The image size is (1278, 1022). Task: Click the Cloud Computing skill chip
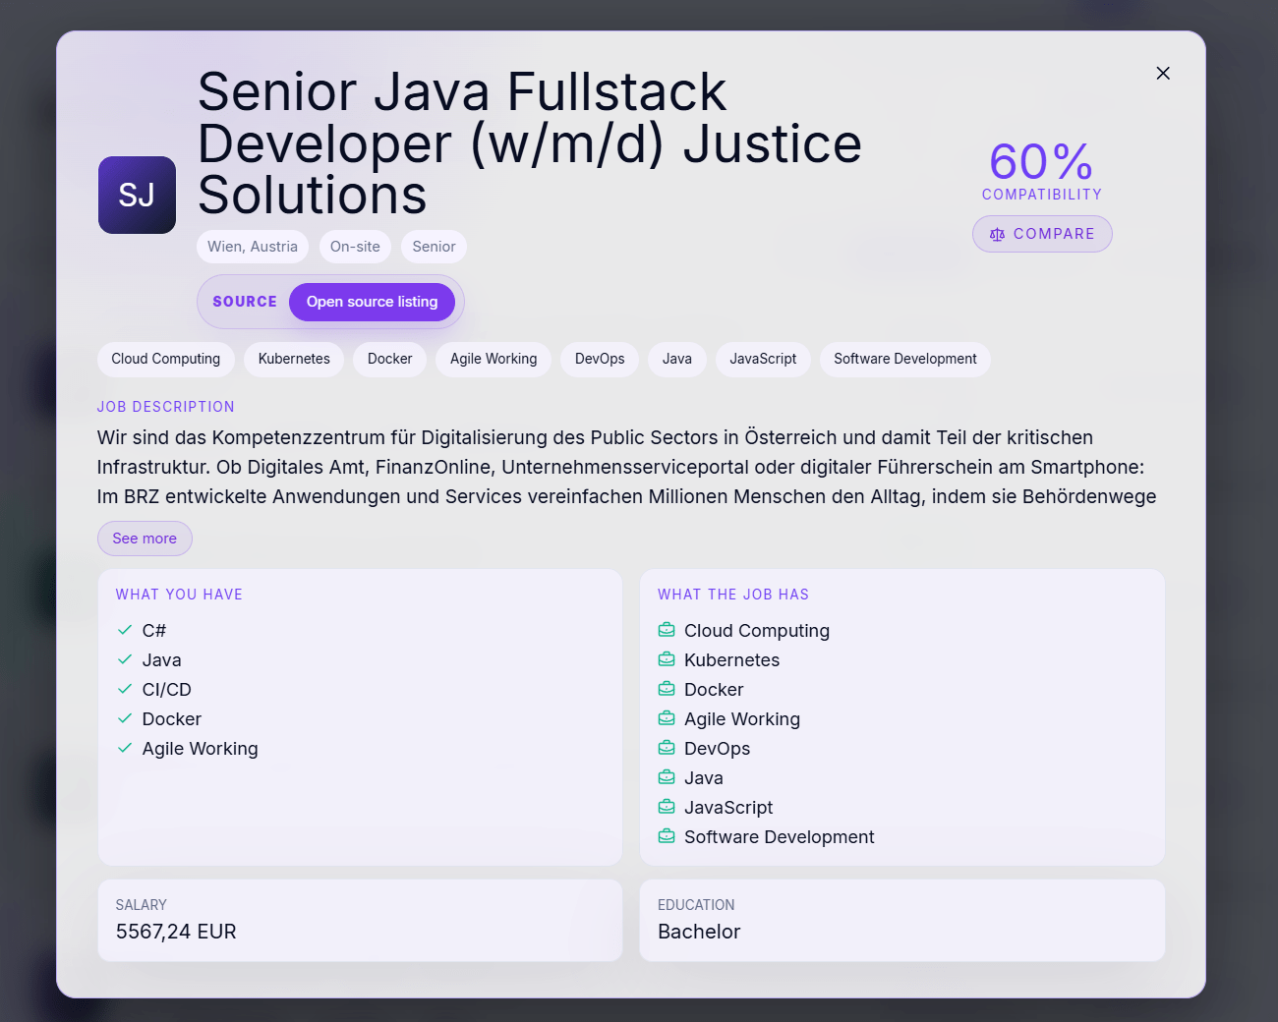[166, 359]
